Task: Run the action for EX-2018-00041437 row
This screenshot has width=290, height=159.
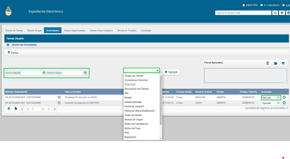Action: [x=284, y=103]
